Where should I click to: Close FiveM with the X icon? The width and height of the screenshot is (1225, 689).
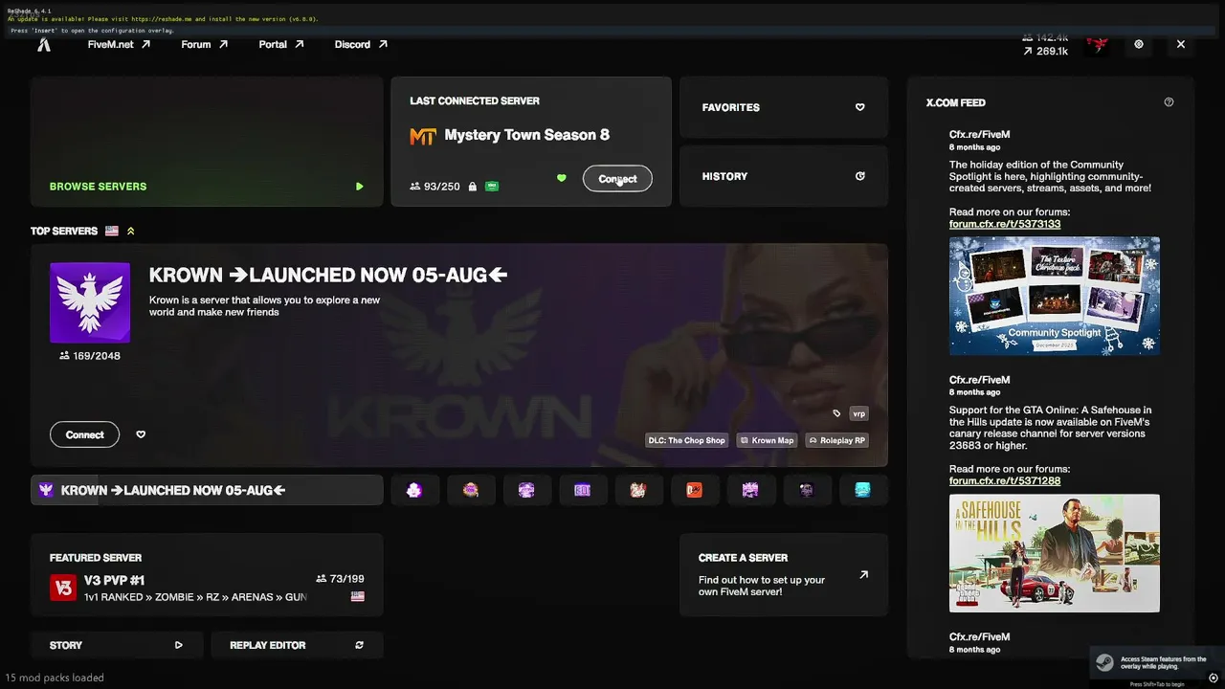coord(1181,44)
